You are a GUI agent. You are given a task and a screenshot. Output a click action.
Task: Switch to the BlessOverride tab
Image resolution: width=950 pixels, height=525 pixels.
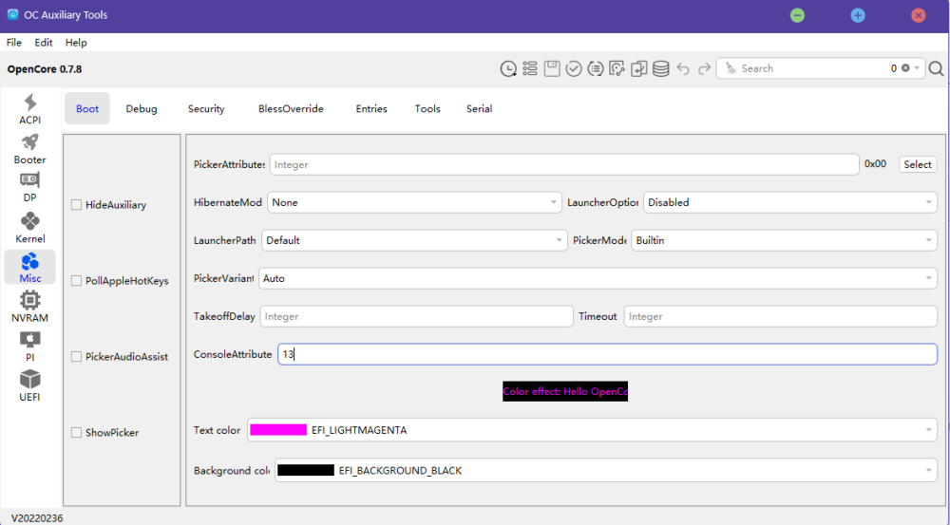pyautogui.click(x=291, y=108)
